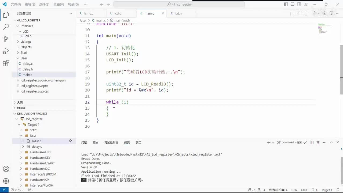The image size is (343, 193).
Task: Open the menu bar overflow ellipsis
Action: [x=86, y=4]
